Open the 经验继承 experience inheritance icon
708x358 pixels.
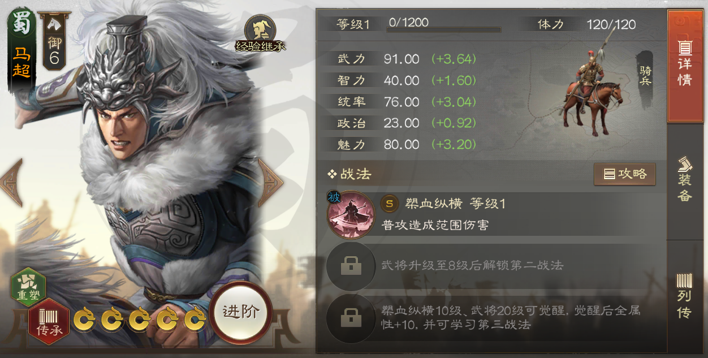coord(260,34)
